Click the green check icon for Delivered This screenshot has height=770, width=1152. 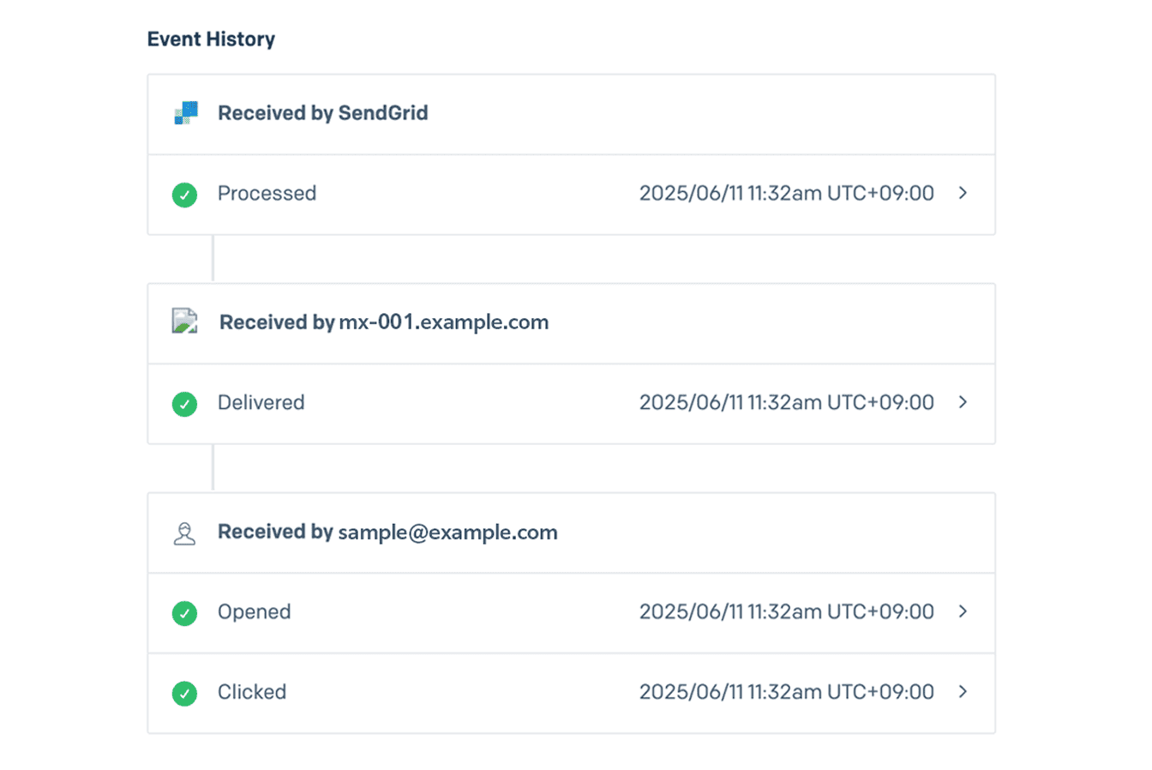(x=184, y=403)
